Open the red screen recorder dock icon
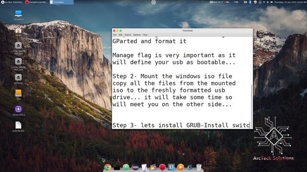Screen dimensions: 307x172 [x=162, y=167]
